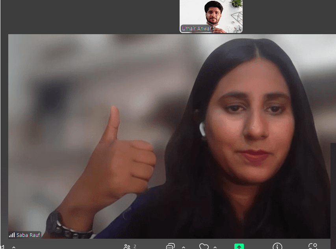The width and height of the screenshot is (336, 249).
Task: Expand the audio options caret
Action: point(14,247)
